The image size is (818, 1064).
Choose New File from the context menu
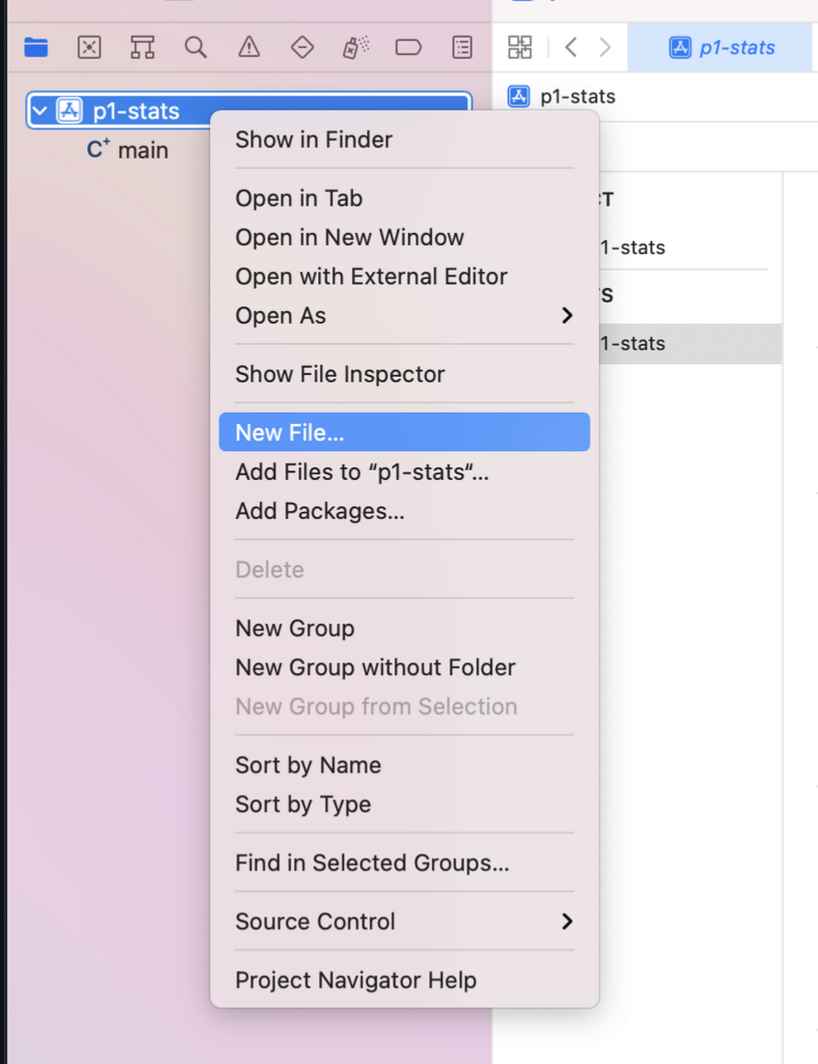click(x=284, y=431)
